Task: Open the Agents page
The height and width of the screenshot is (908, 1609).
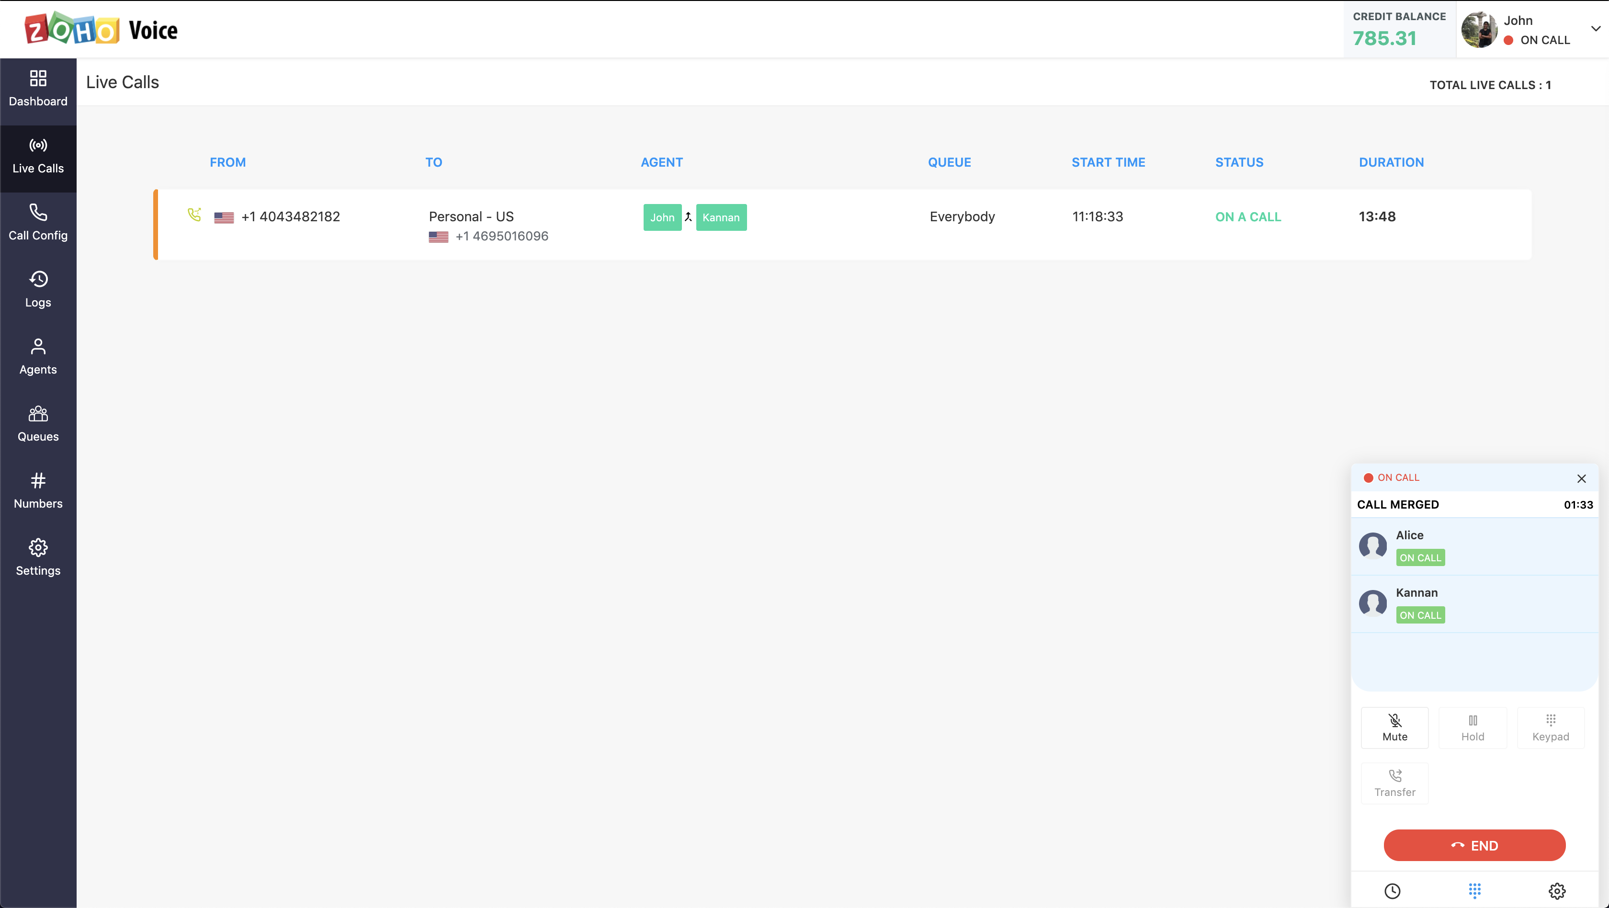Action: (x=38, y=356)
